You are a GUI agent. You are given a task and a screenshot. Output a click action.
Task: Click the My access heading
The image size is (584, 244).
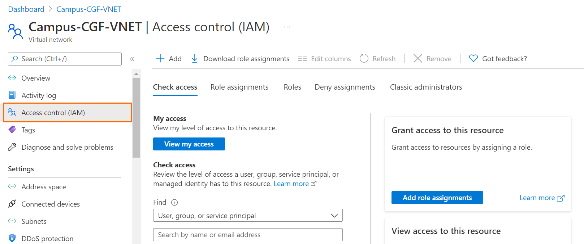[170, 118]
